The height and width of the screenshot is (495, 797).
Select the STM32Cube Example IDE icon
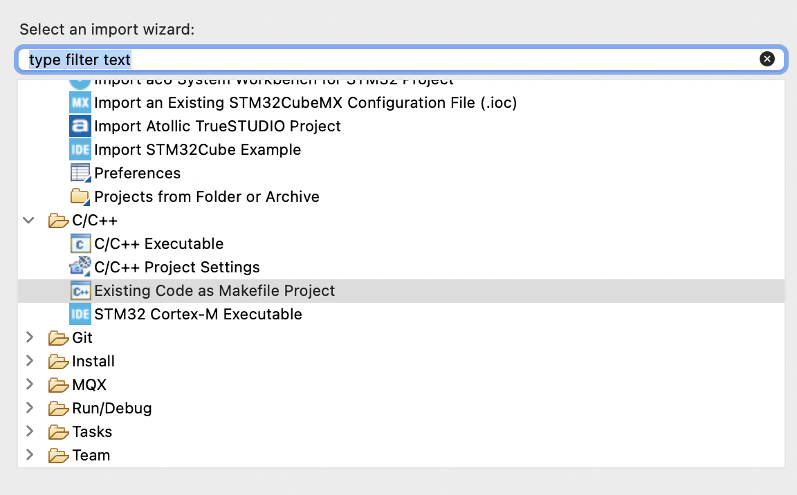(x=80, y=149)
